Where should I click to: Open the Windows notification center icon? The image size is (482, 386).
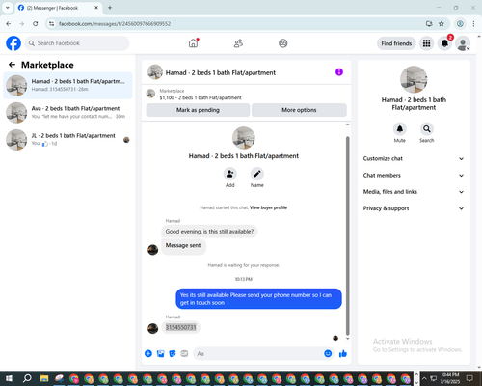[469, 378]
